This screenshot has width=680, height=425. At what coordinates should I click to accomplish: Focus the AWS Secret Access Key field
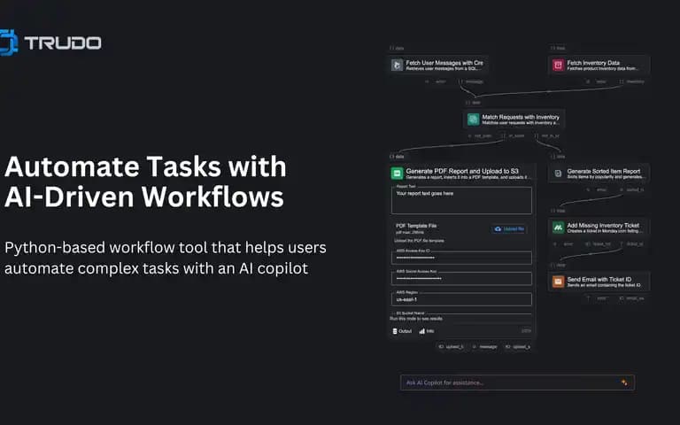461,278
